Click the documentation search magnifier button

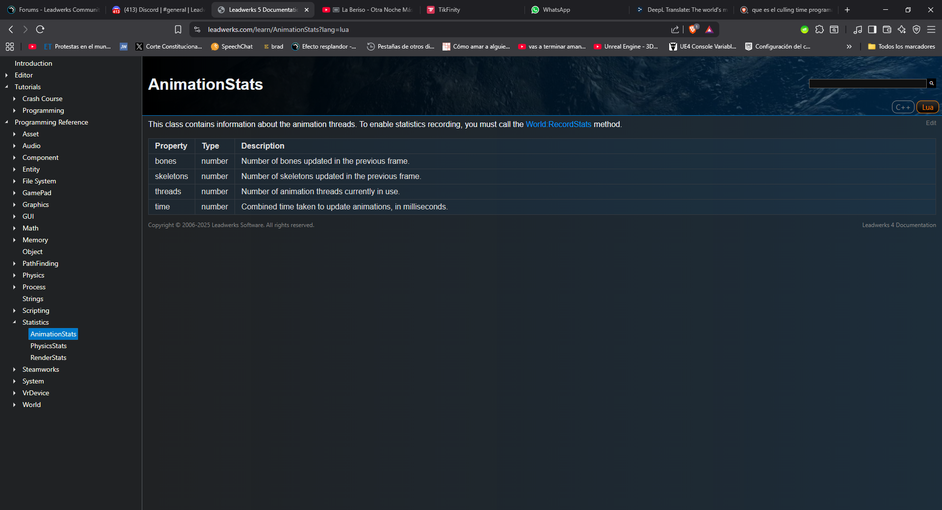(x=931, y=83)
